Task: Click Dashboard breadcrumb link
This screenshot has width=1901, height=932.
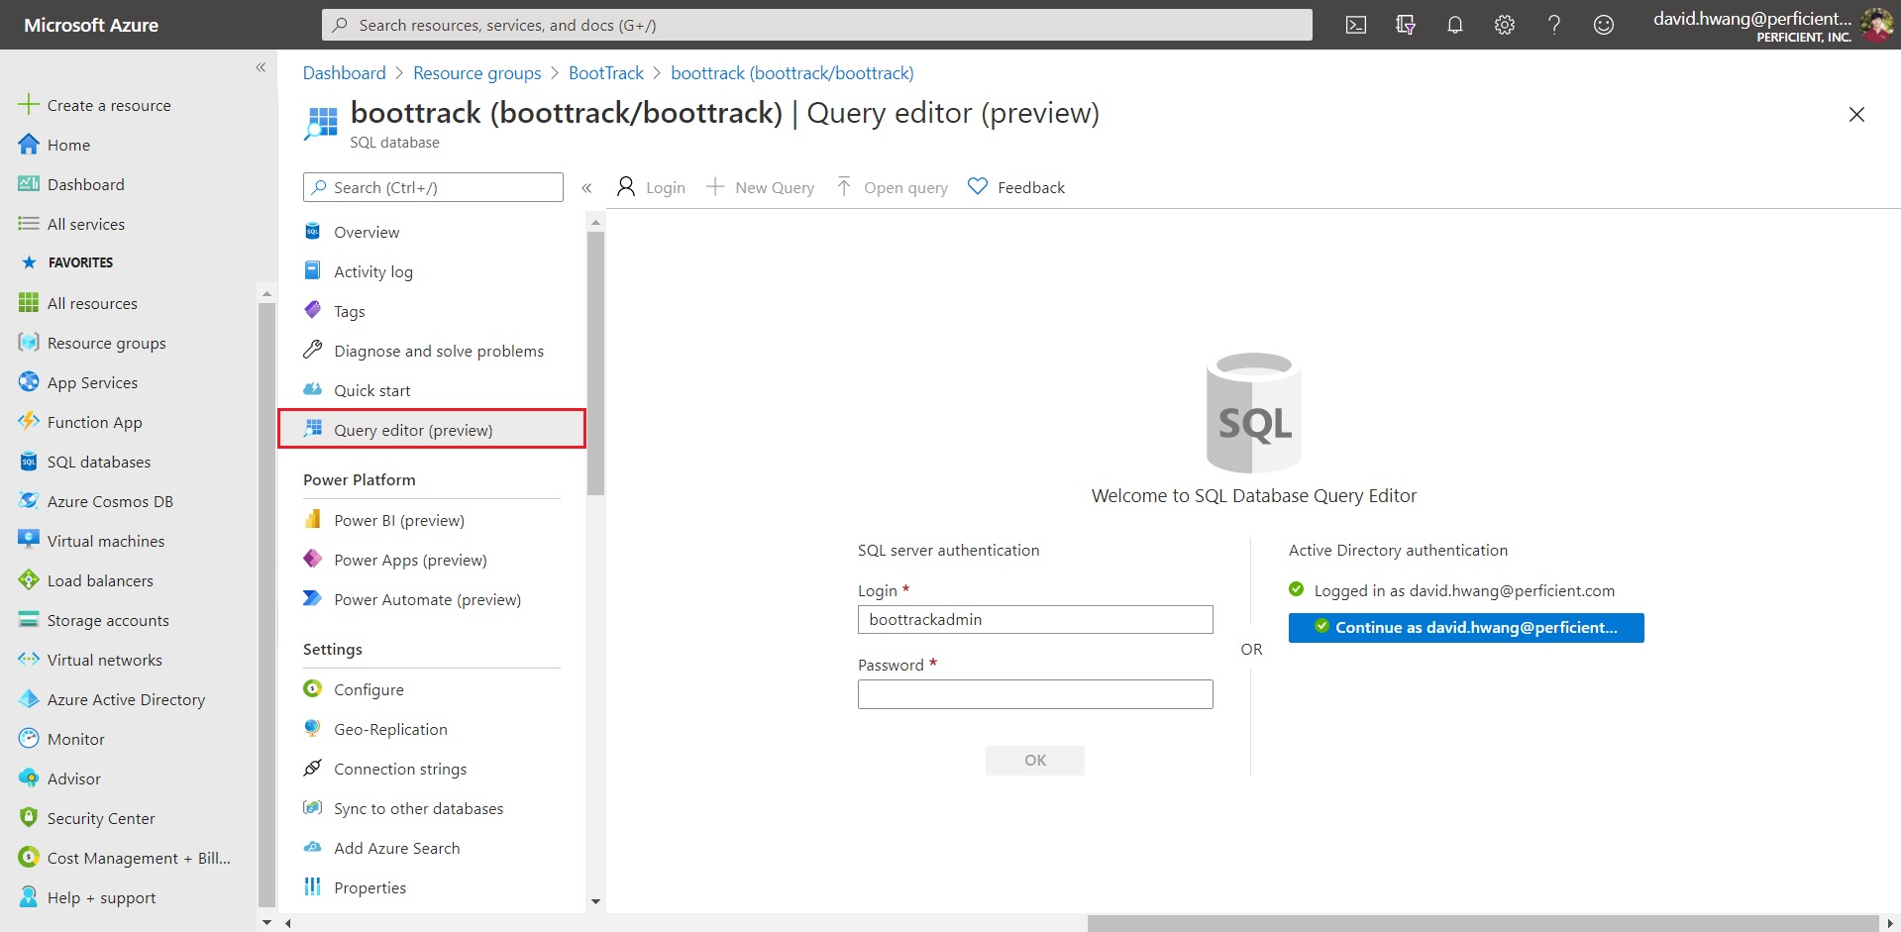Action: 344,73
